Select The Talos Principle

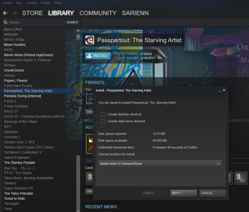coord(18,193)
